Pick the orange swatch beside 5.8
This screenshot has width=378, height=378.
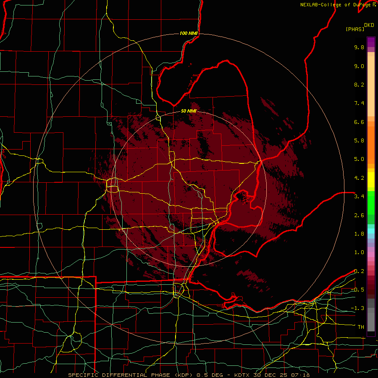371,144
